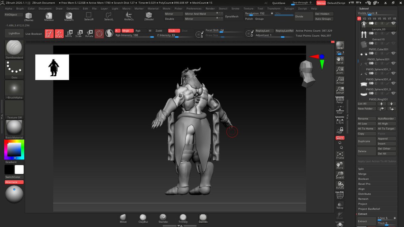Image resolution: width=404 pixels, height=227 pixels.
Task: Switch to the Move gizmo mode
Action: coord(69,34)
